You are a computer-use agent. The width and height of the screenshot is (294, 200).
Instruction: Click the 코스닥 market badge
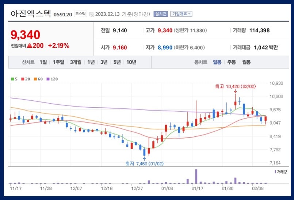pyautogui.click(x=80, y=14)
